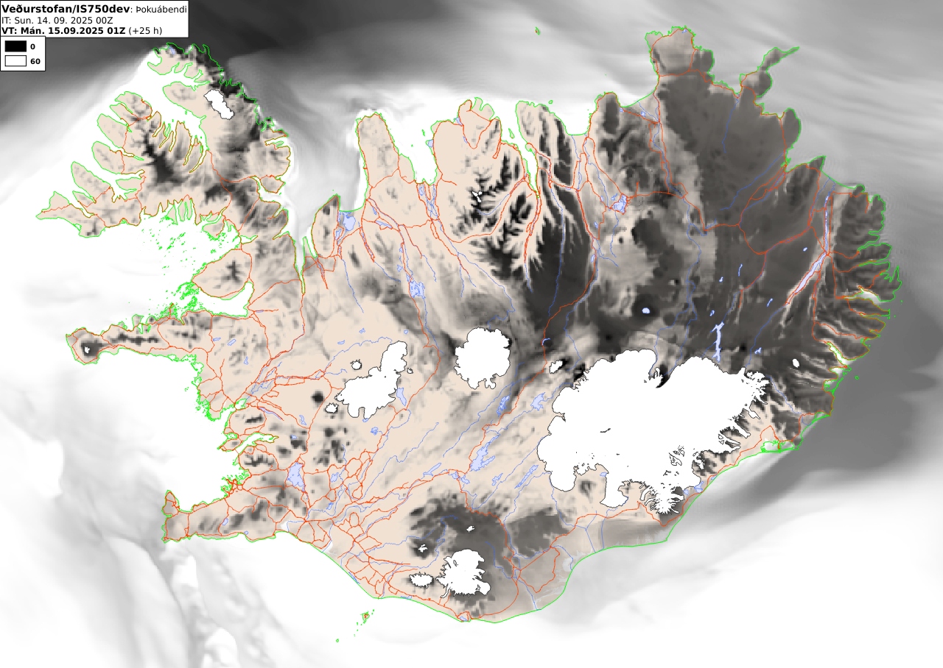Click the 'Veðurstofan/IS750dev' title text
Viewport: 943px width, 668px height.
(x=66, y=8)
